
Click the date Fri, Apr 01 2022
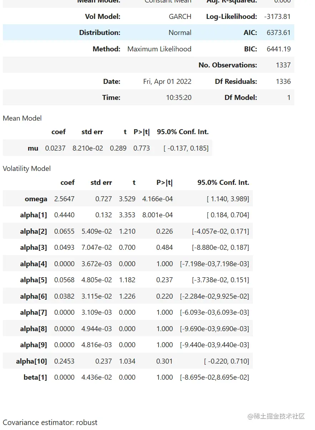pos(167,81)
